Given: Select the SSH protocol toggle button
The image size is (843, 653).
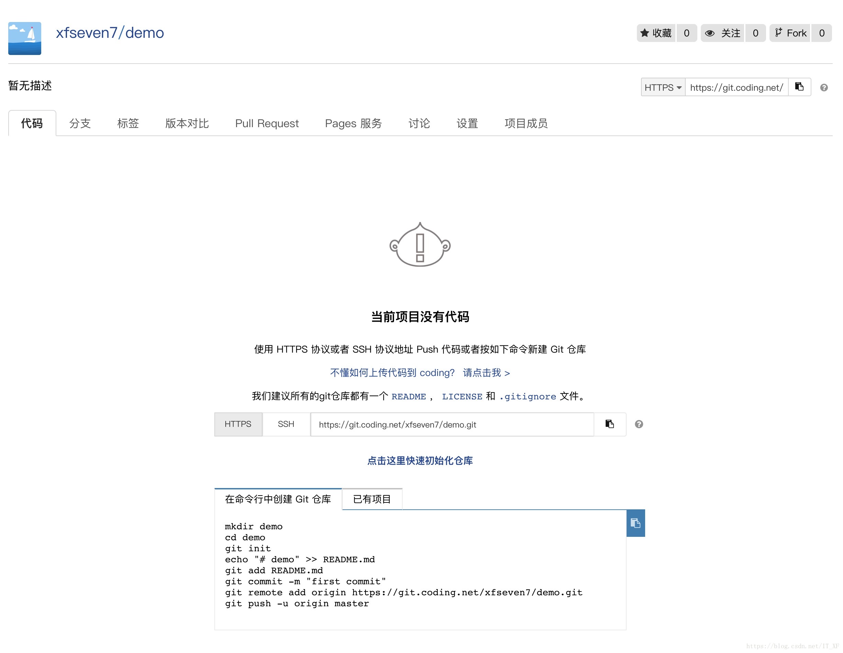Looking at the screenshot, I should [x=286, y=424].
